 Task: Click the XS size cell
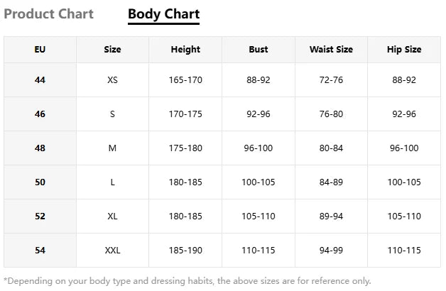coord(112,80)
